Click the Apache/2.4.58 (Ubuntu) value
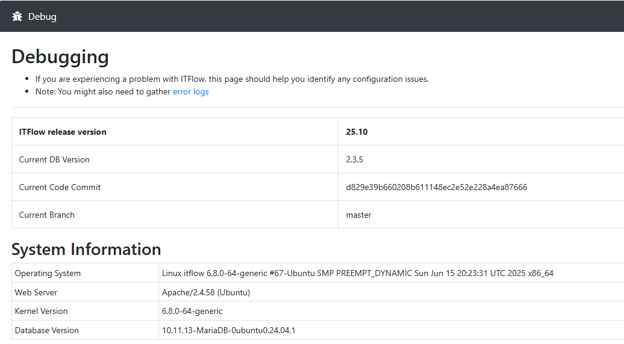 (x=205, y=292)
